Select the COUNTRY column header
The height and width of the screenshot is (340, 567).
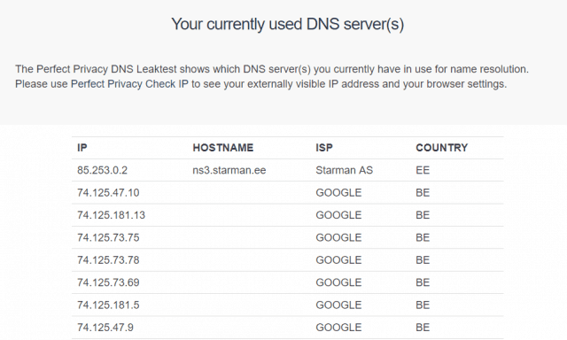[441, 148]
